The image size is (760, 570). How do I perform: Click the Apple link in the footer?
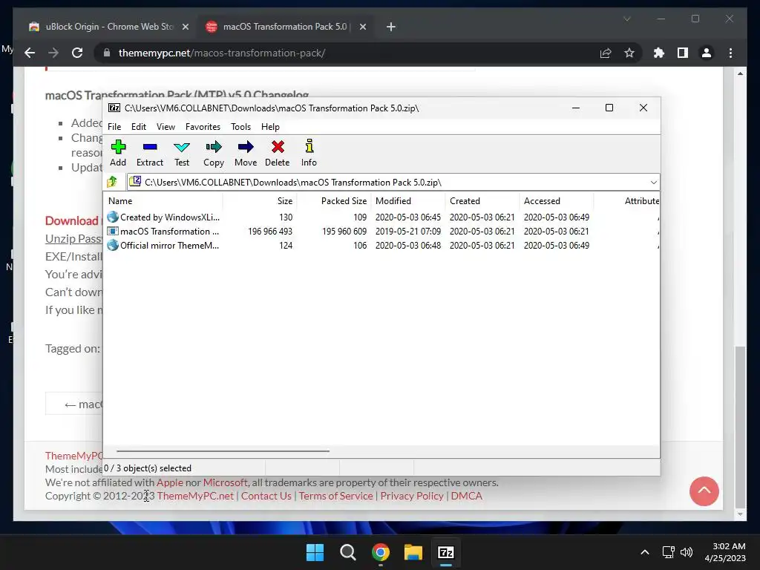click(x=170, y=482)
